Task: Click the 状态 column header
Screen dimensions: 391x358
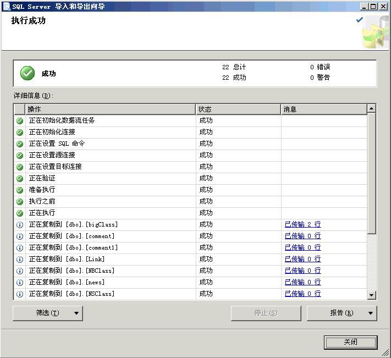Action: (x=238, y=109)
